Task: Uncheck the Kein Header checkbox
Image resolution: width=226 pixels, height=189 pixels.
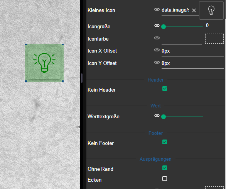Action: tap(165, 89)
